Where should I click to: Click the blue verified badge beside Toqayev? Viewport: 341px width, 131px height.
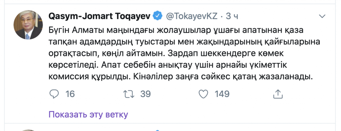[158, 16]
